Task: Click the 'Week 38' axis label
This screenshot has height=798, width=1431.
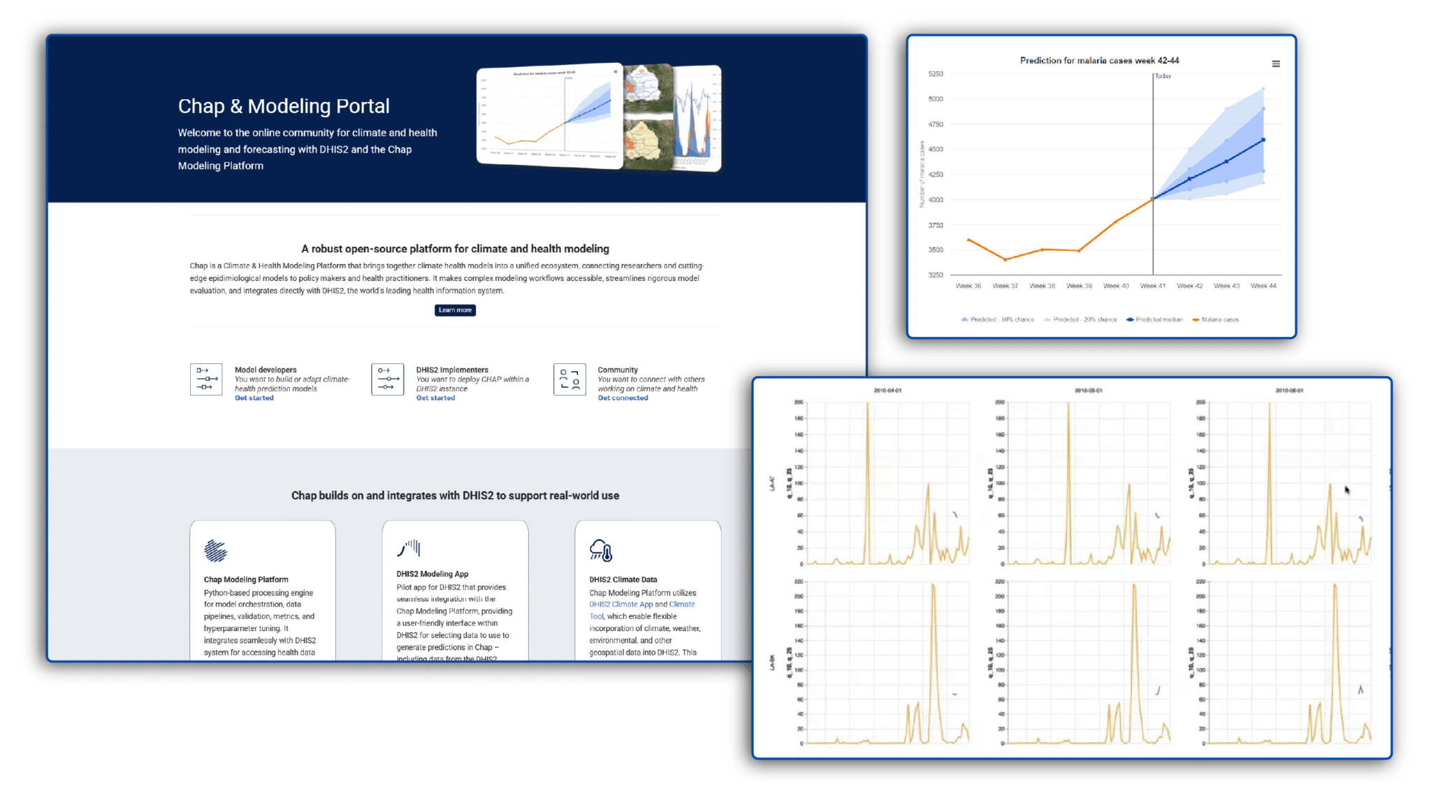Action: 1043,286
